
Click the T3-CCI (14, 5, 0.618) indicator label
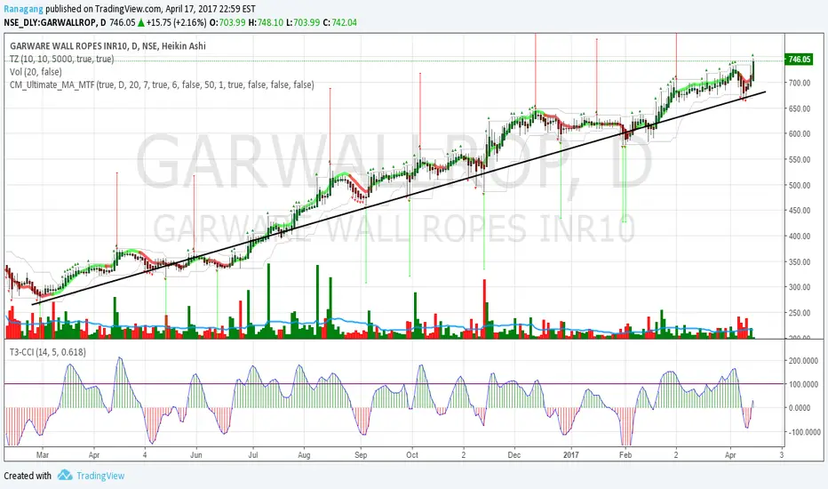click(x=47, y=352)
